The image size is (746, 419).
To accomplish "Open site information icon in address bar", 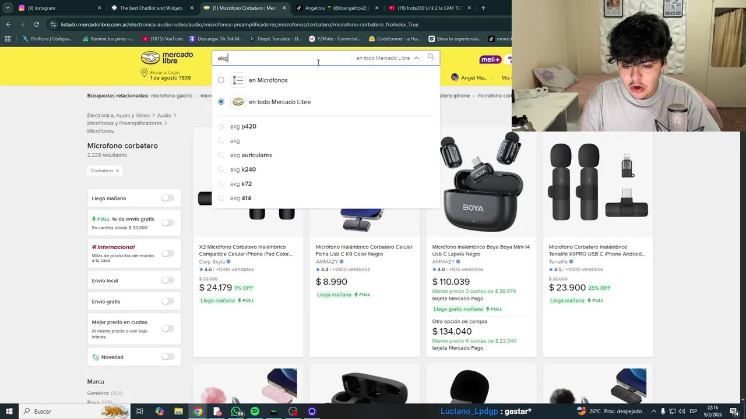I will tap(54, 24).
